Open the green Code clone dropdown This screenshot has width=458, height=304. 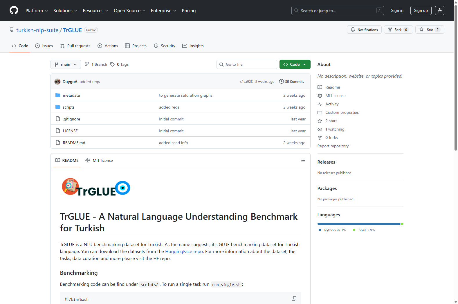click(295, 64)
